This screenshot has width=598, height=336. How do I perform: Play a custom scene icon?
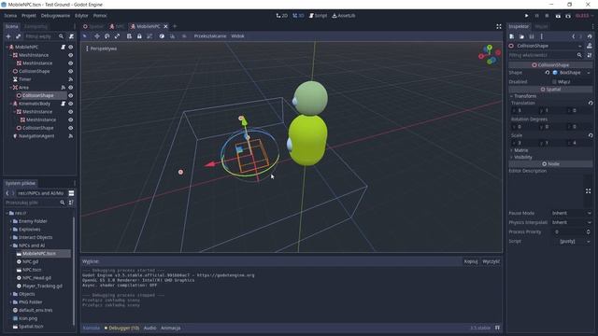click(568, 16)
